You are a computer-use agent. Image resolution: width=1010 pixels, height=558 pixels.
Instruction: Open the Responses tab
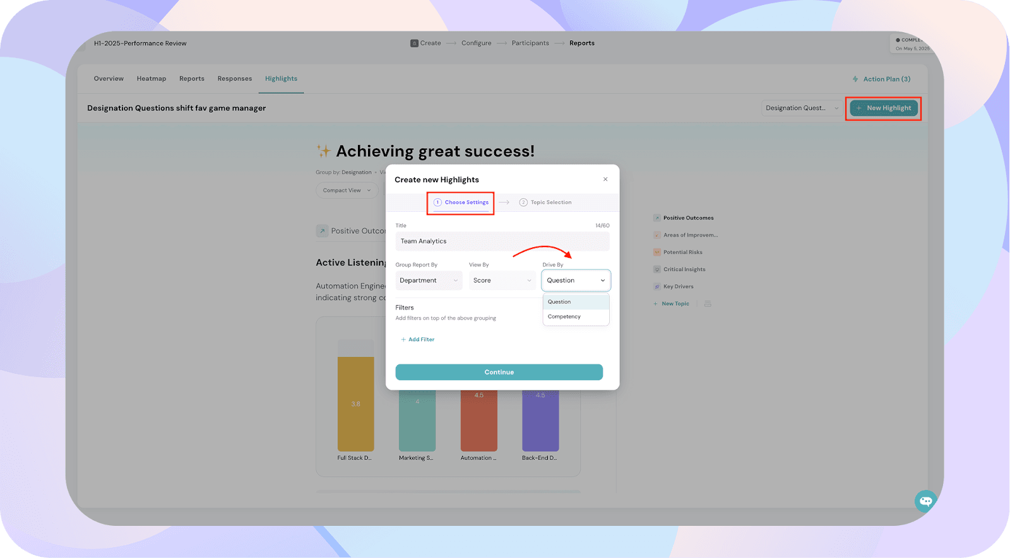tap(235, 79)
